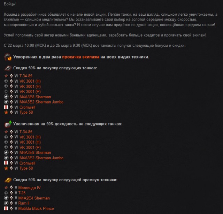The width and height of the screenshot is (223, 214).
Task: Open VK 3001 (P) link in the income list
Action: coord(30,147)
